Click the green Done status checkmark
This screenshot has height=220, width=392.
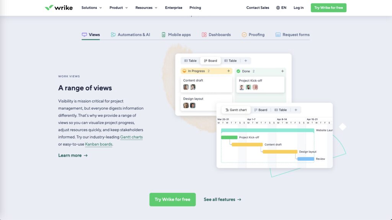coord(238,71)
